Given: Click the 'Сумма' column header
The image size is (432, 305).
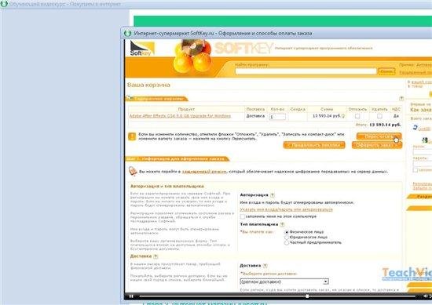Looking at the screenshot, I should 327,109.
